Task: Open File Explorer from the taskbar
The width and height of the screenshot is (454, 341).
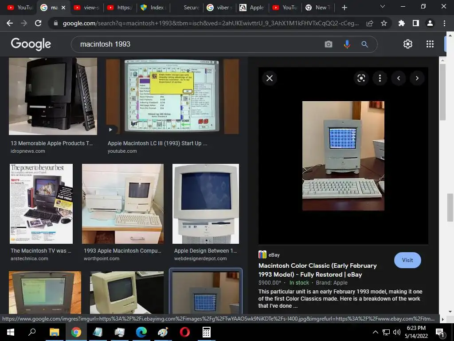Action: 54,332
